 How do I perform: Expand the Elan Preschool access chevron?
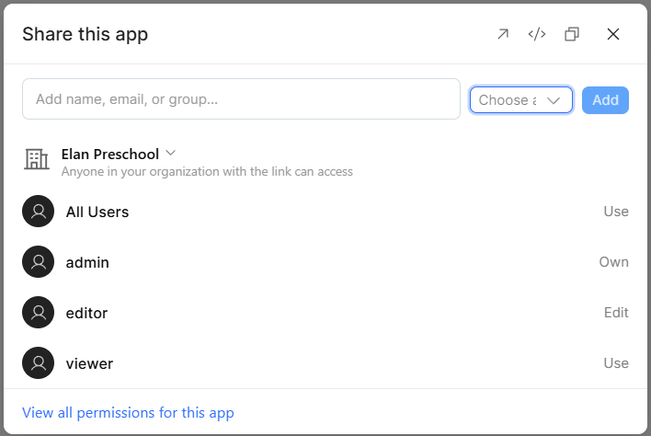pos(171,154)
